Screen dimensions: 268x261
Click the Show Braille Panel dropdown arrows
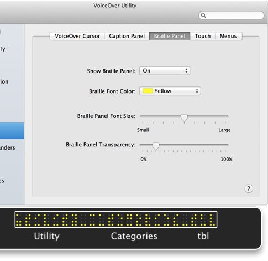186,71
